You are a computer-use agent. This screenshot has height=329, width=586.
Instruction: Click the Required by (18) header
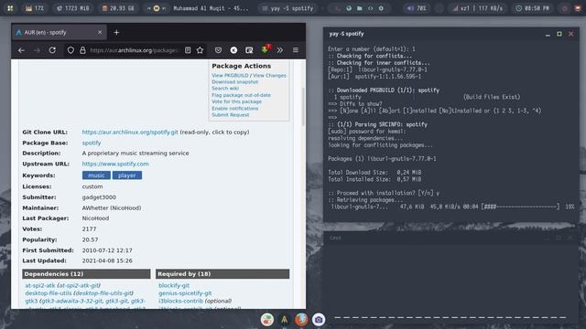pyautogui.click(x=222, y=274)
